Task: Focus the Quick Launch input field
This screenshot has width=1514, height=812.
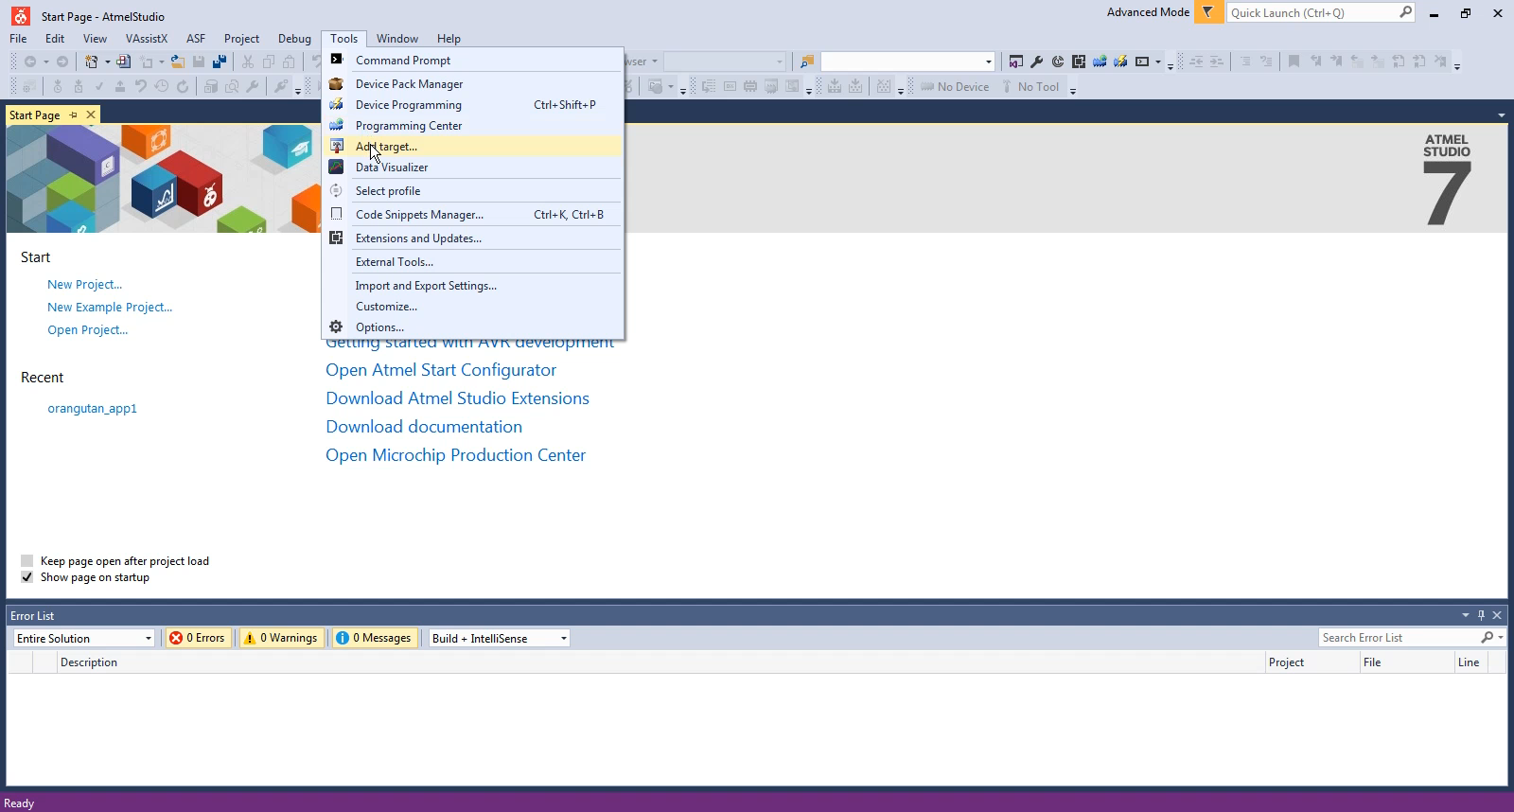Action: pos(1312,12)
